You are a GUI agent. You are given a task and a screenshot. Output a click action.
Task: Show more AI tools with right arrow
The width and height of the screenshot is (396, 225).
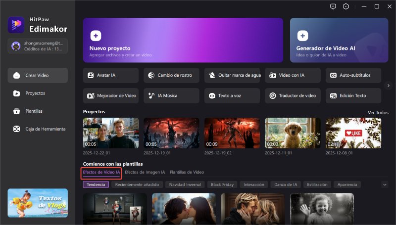389,86
